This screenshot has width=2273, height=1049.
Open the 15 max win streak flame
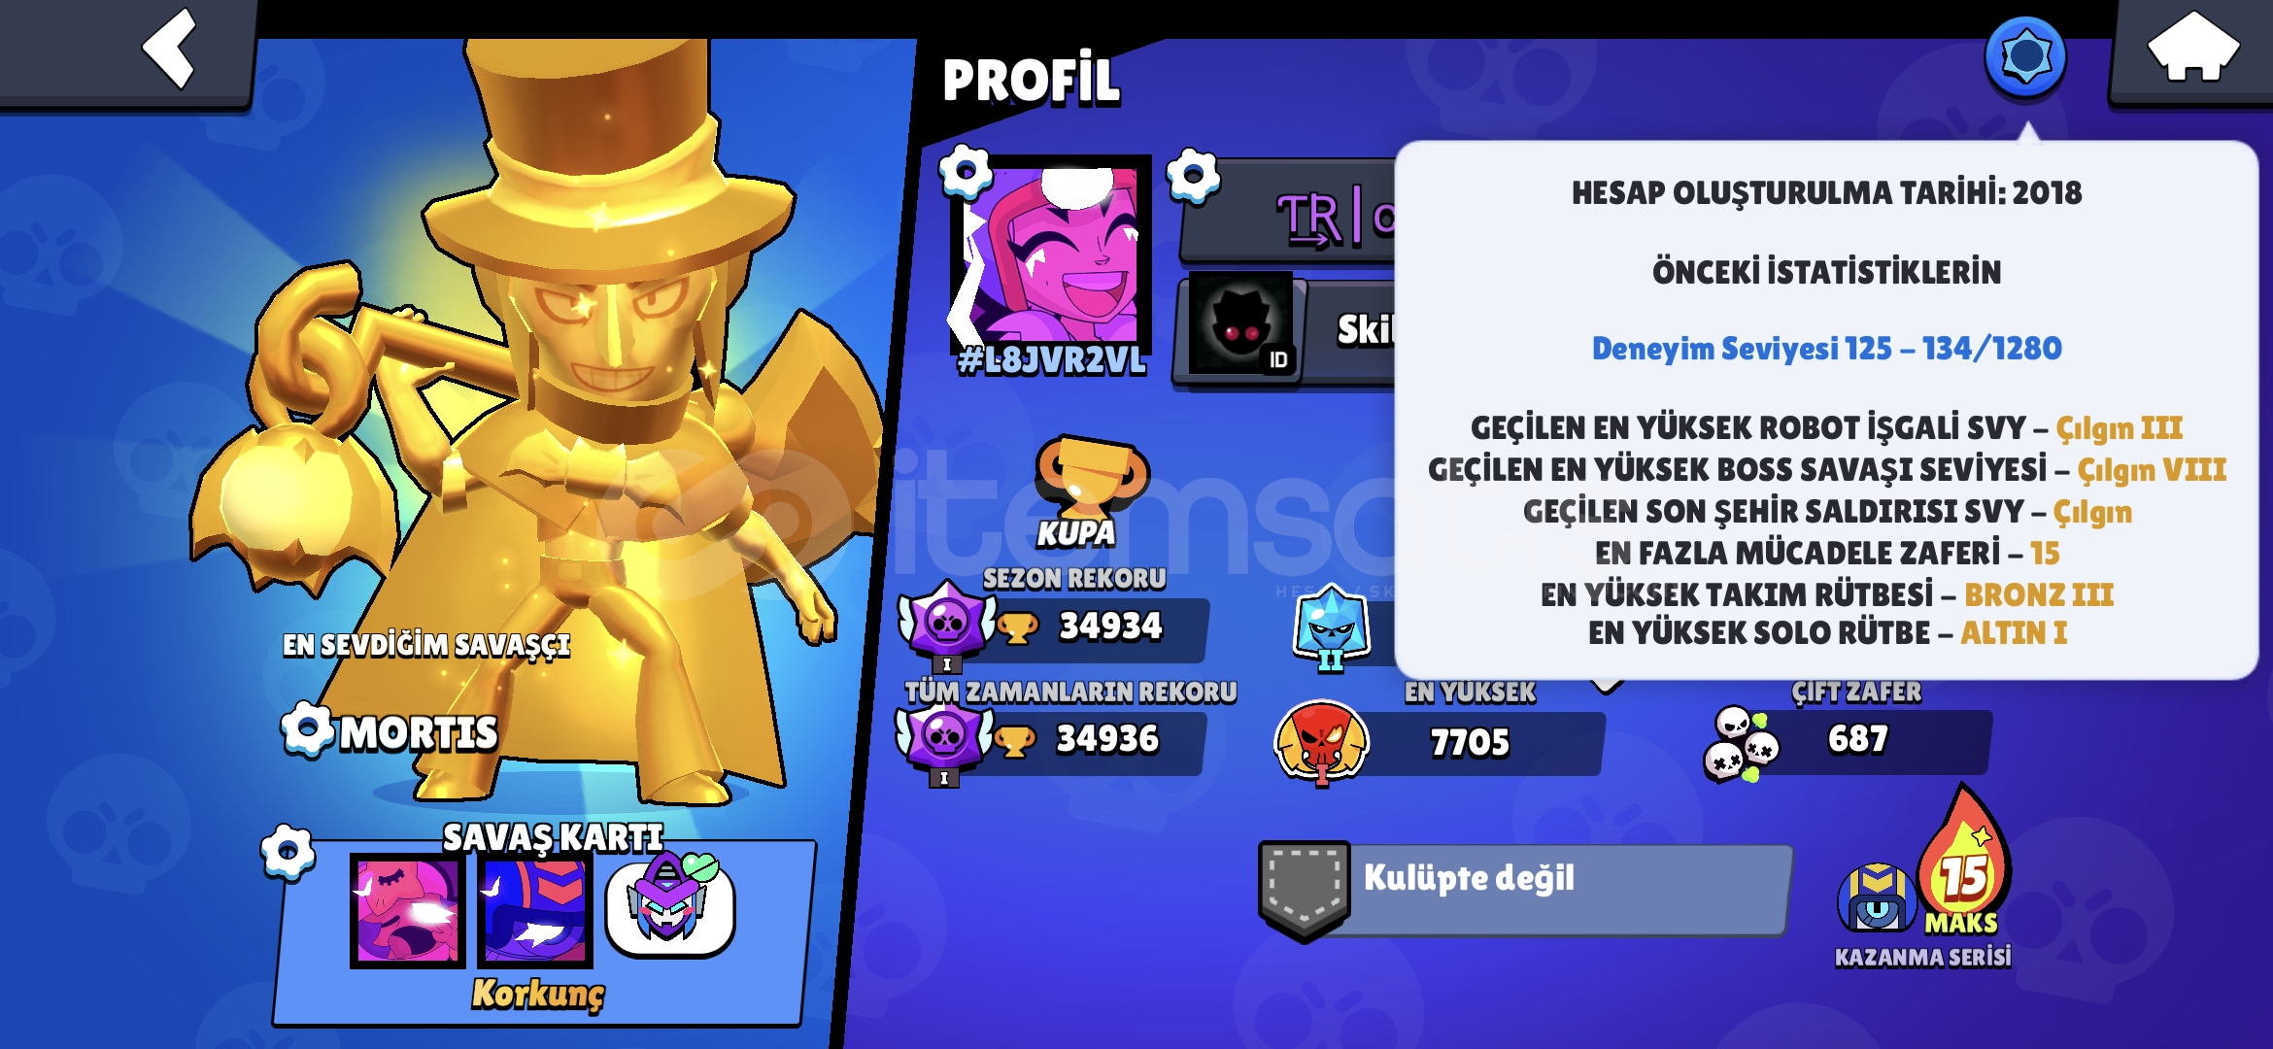(x=1964, y=860)
